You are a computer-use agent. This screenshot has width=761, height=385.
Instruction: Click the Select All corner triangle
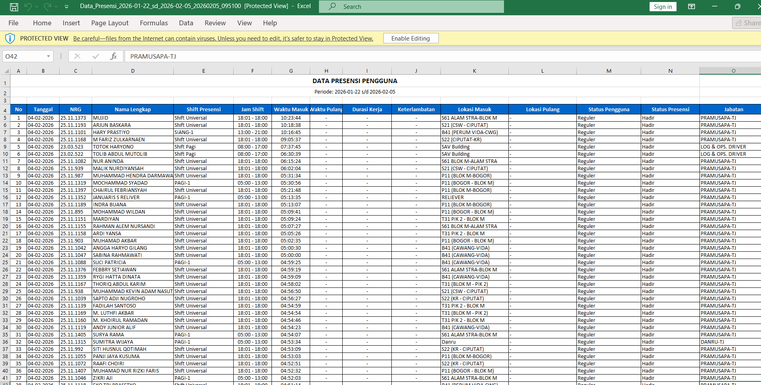point(6,71)
